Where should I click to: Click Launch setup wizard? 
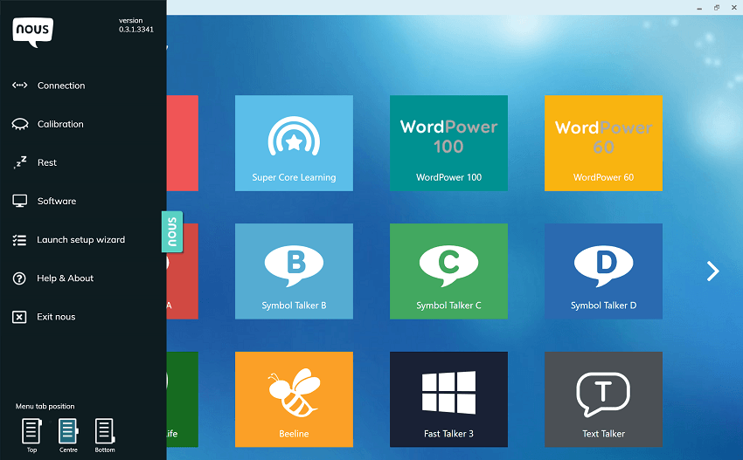[80, 240]
